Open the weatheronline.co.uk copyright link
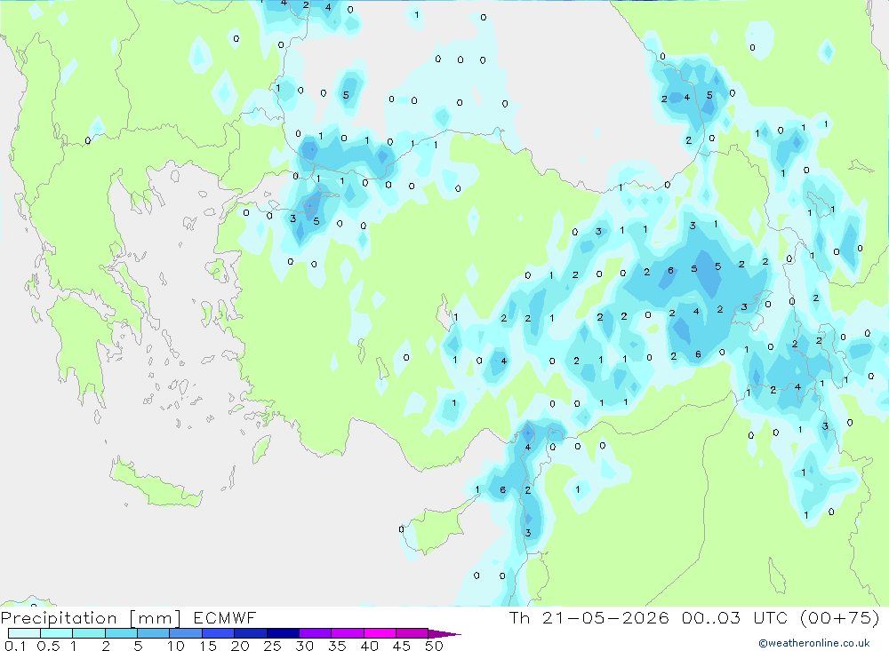Viewport: 889px width, 651px height. [x=813, y=643]
